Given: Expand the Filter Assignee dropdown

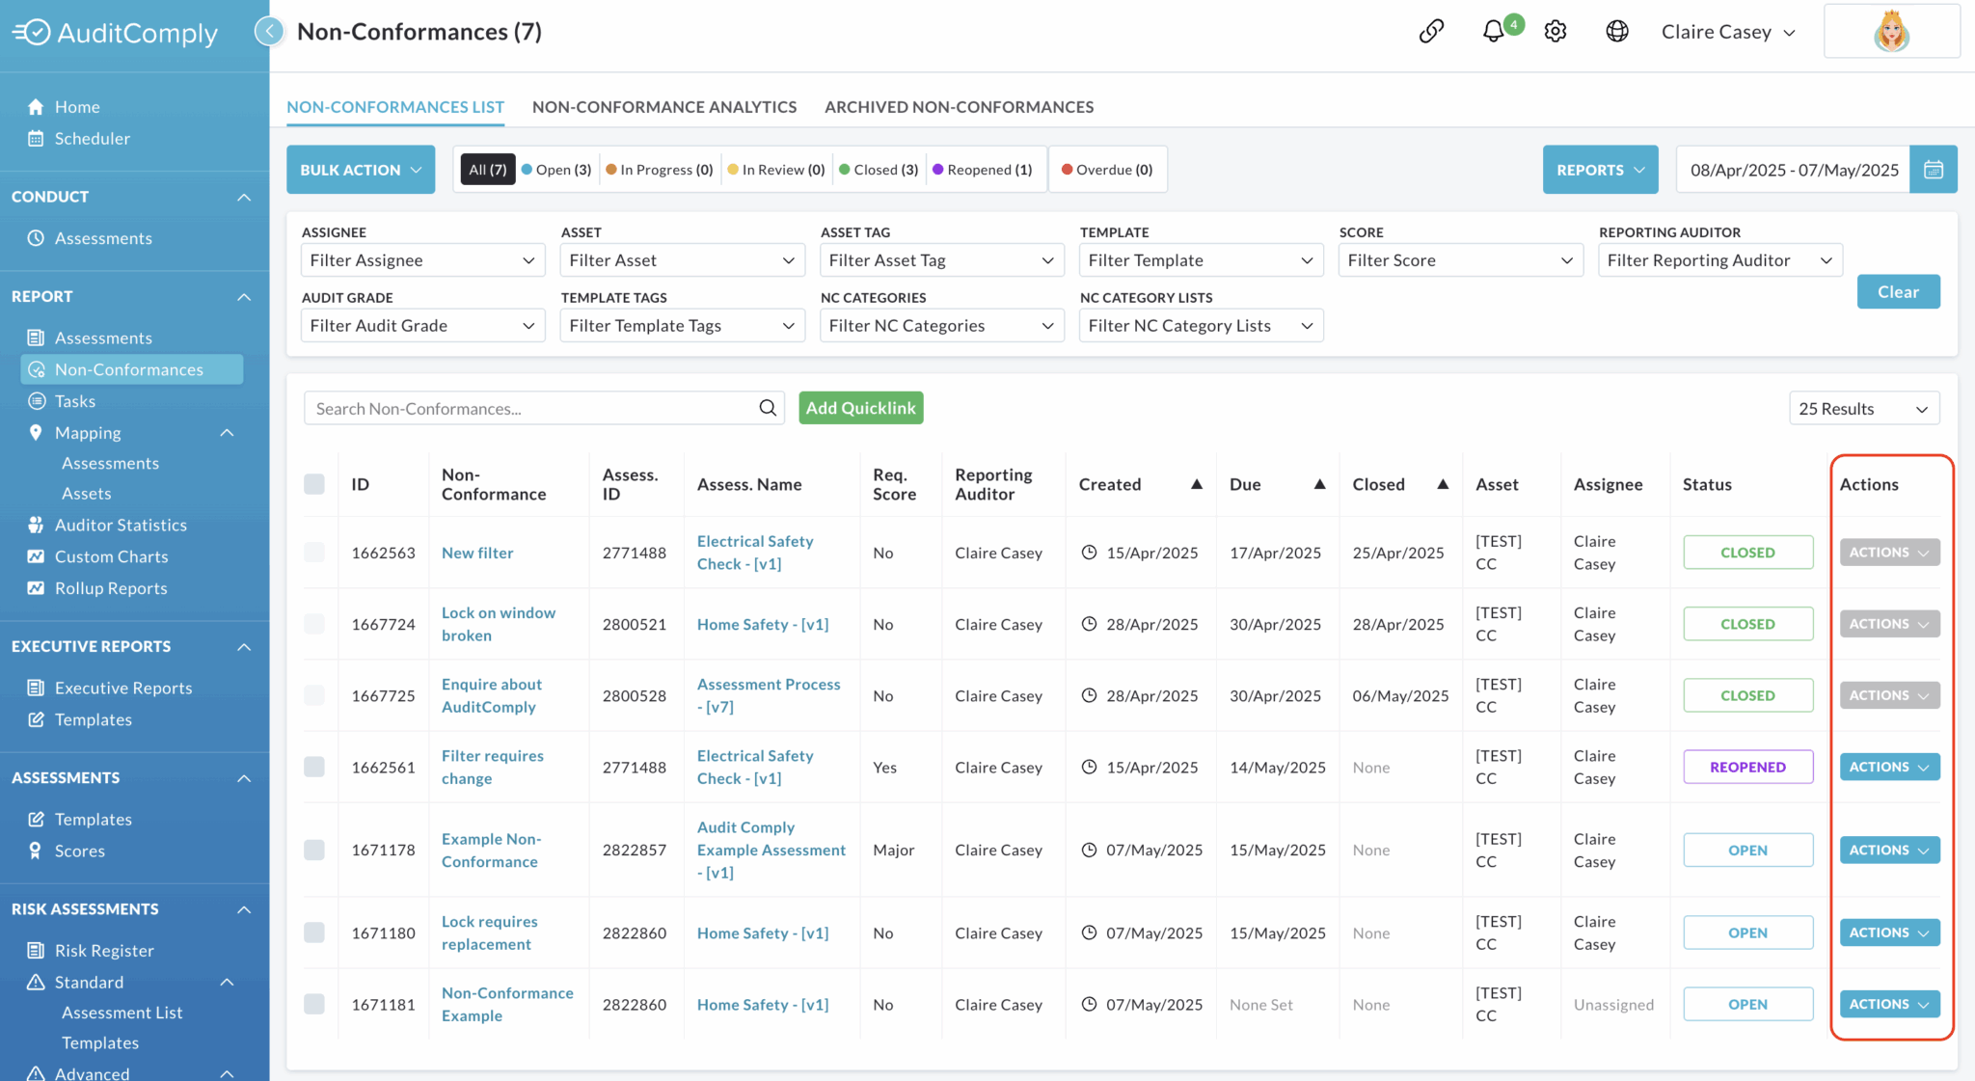Looking at the screenshot, I should 421,259.
